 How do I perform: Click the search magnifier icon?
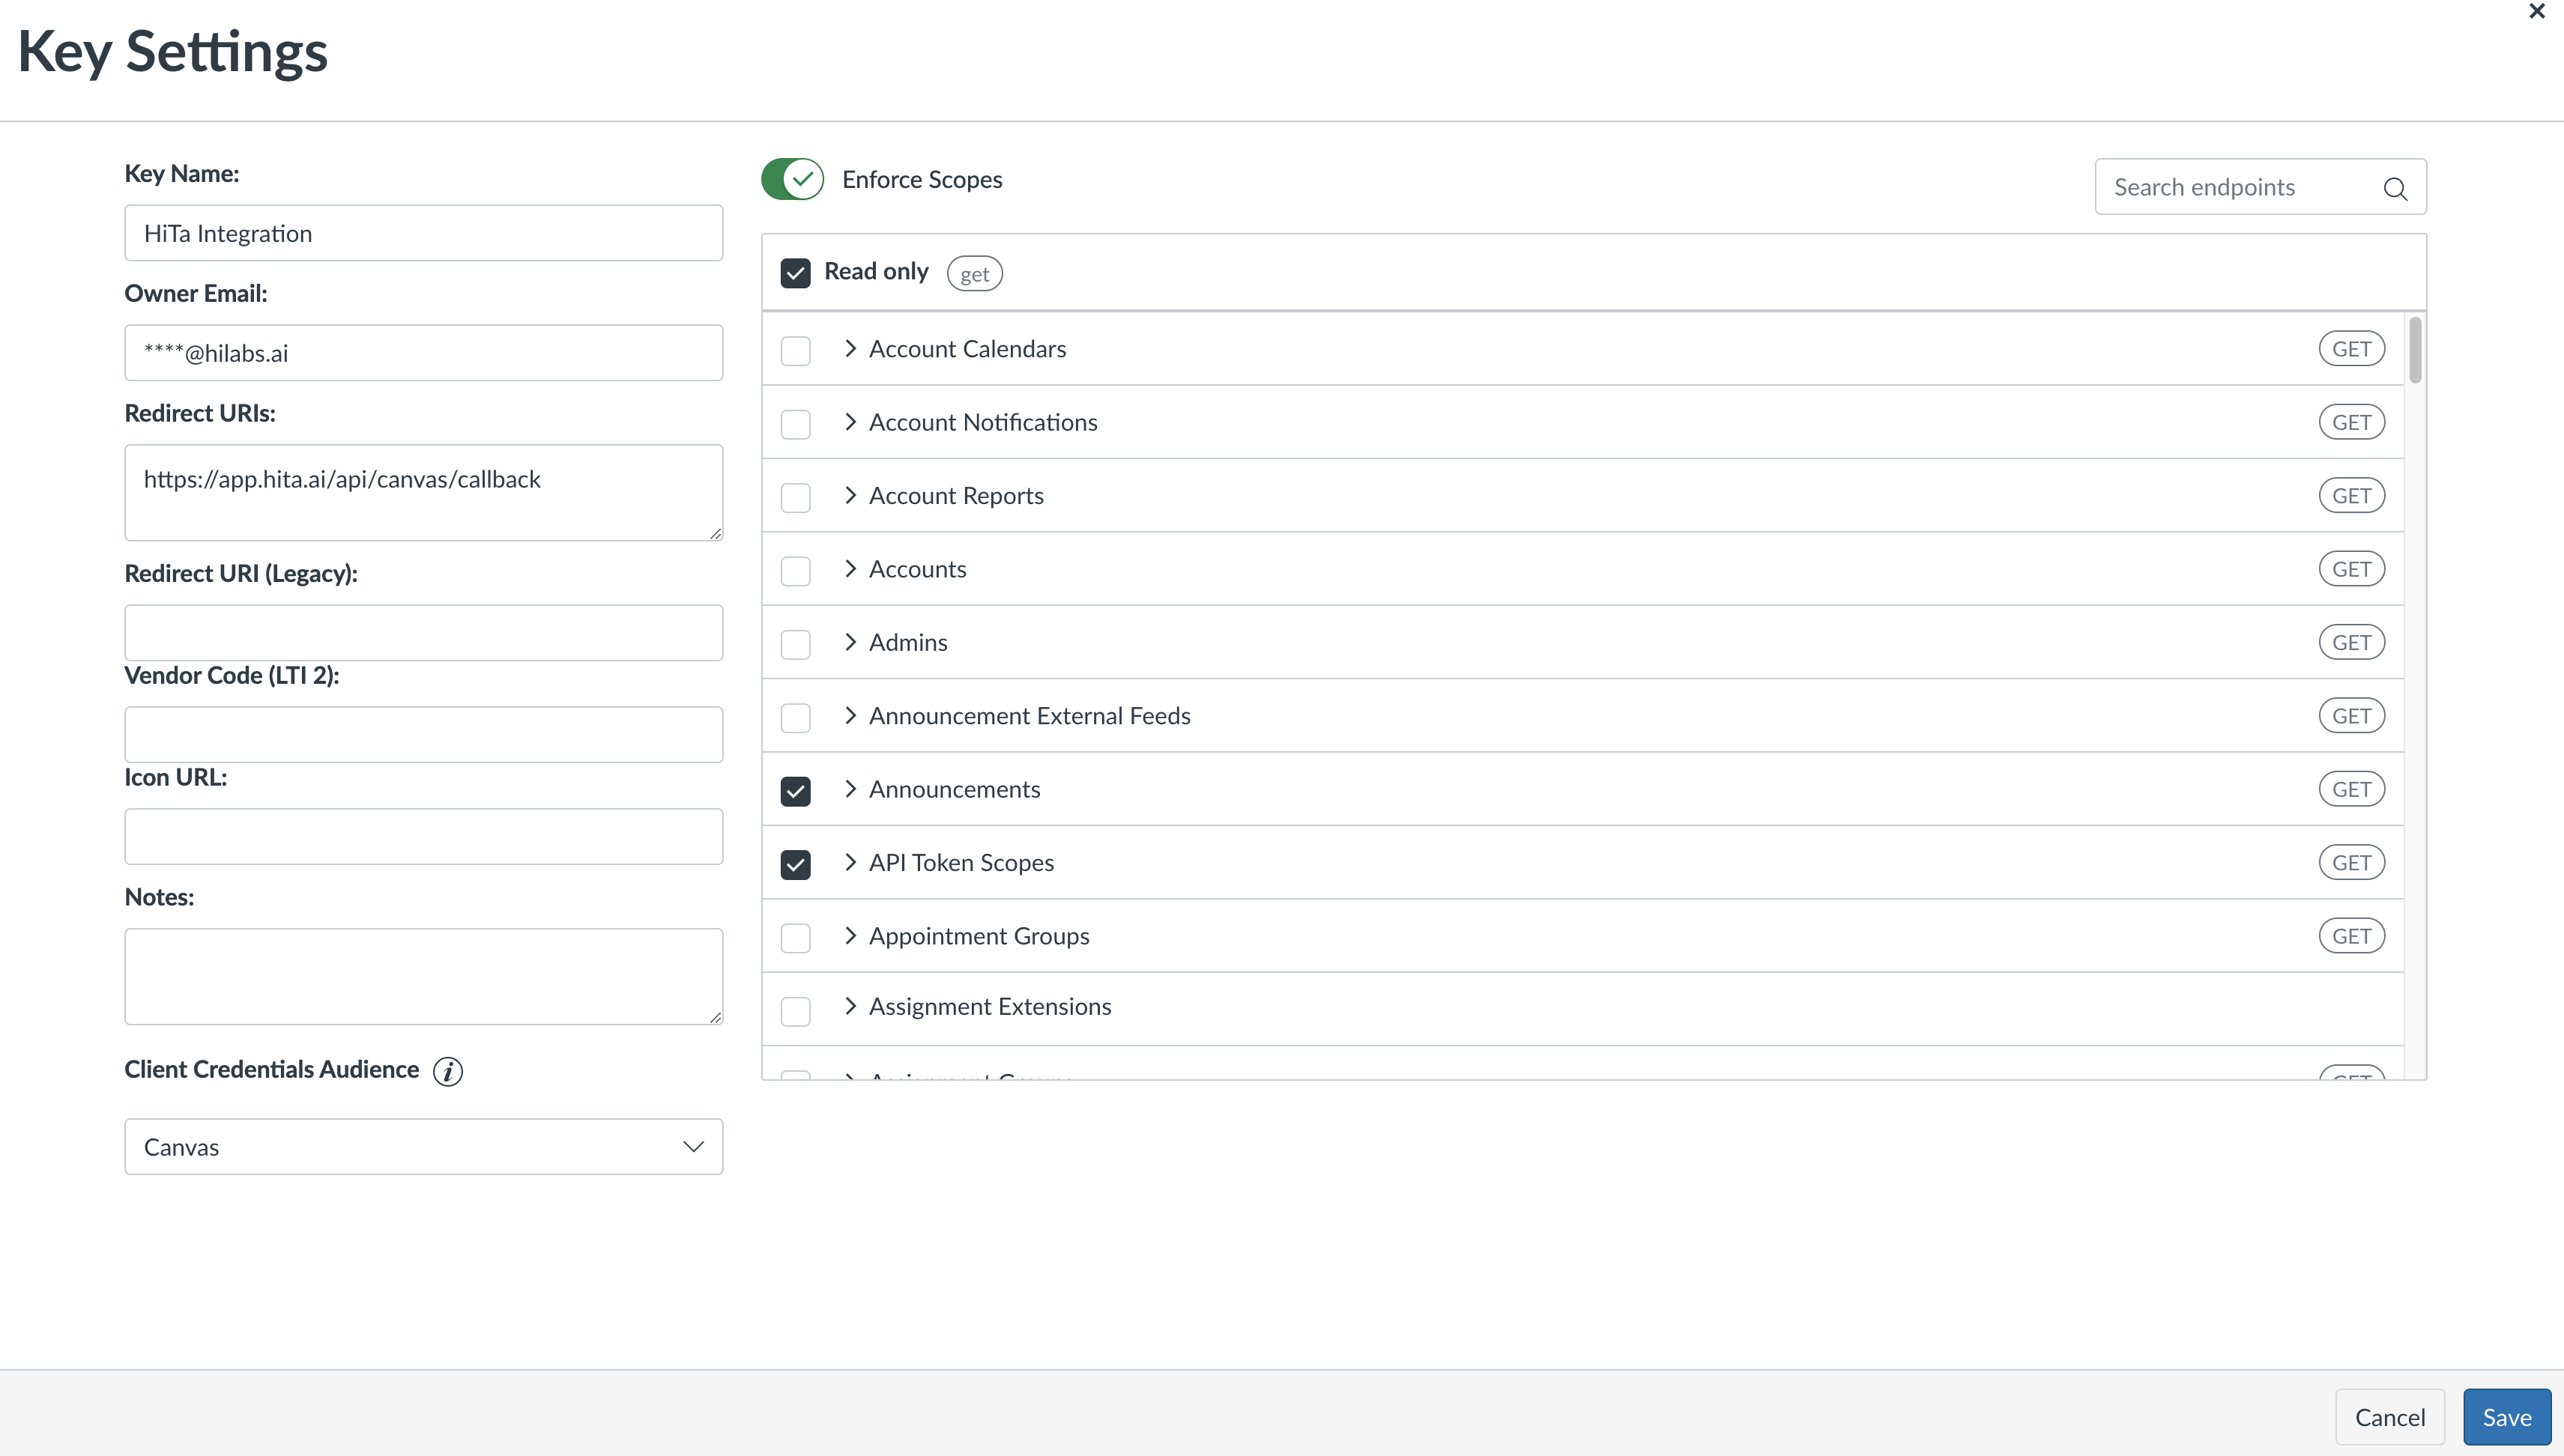(2394, 188)
